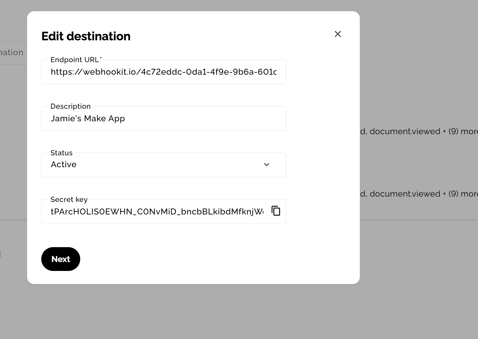Edit the Jamie's Make App description

(x=163, y=119)
